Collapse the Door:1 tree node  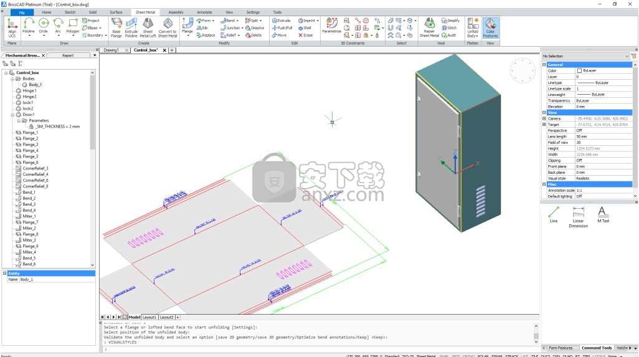click(12, 115)
